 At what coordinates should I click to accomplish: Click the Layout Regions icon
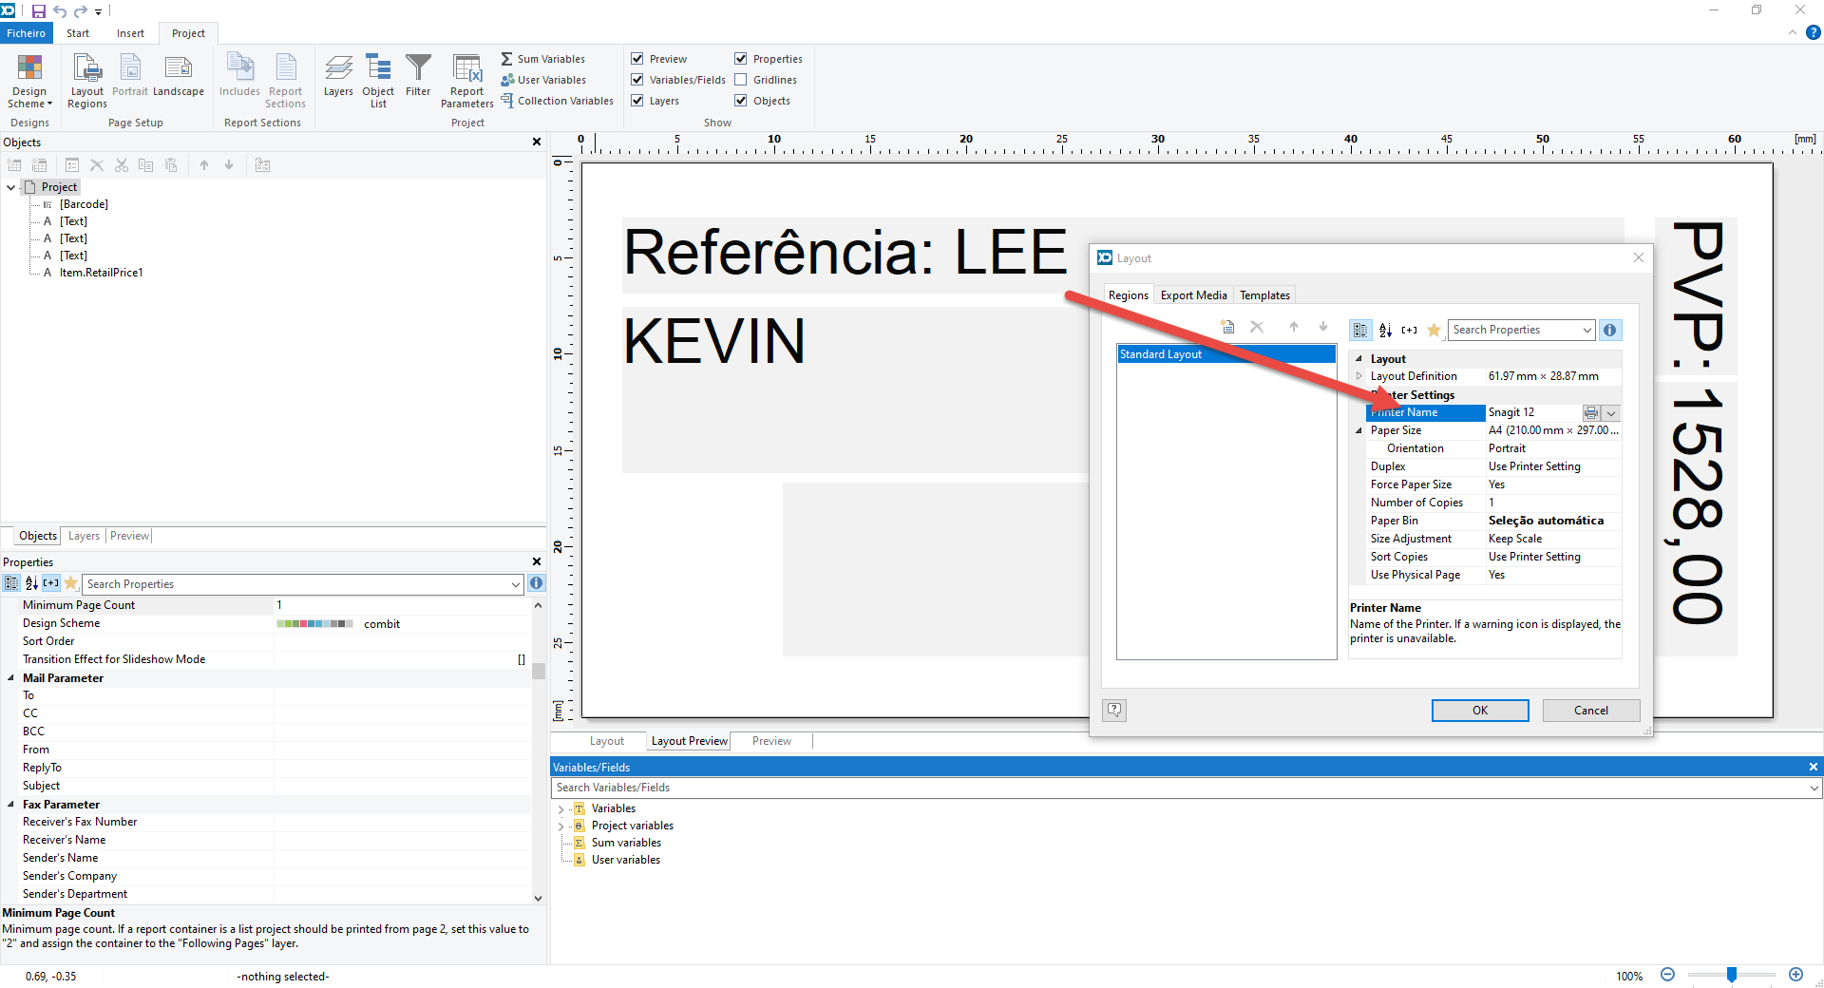point(87,80)
